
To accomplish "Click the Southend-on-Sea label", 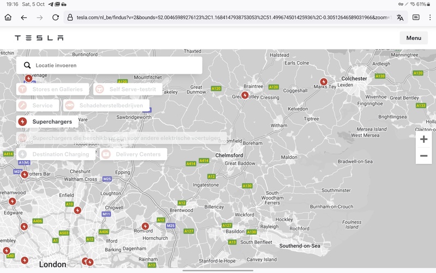I will [x=299, y=246].
